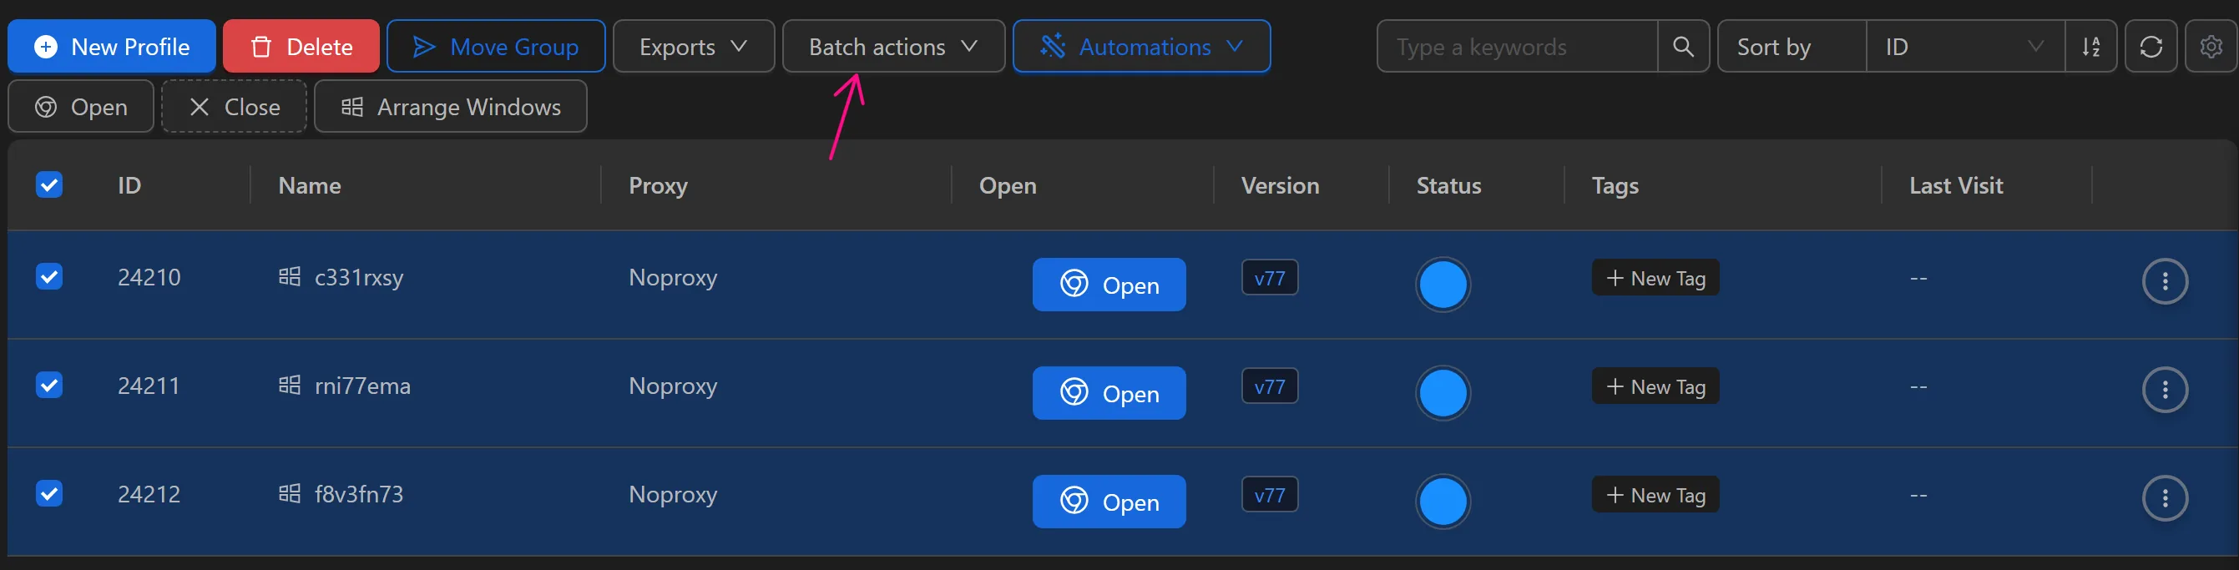Delete the selected profiles
Viewport: 2239px width, 570px height.
[301, 46]
